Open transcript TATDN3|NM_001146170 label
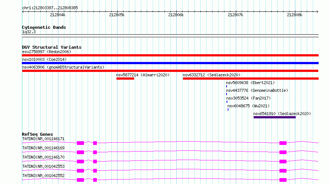 (43, 157)
